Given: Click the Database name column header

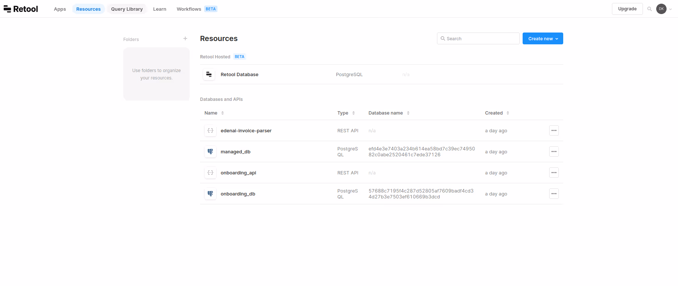Looking at the screenshot, I should [386, 113].
